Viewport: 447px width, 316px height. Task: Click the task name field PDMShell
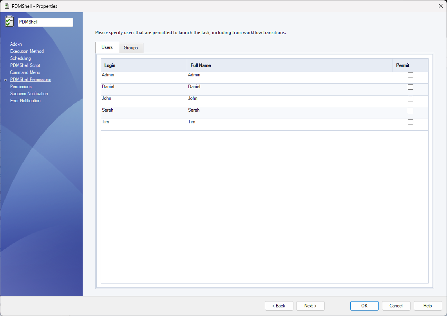[x=45, y=22]
